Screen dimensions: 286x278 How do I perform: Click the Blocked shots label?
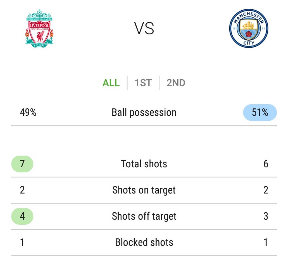point(144,242)
